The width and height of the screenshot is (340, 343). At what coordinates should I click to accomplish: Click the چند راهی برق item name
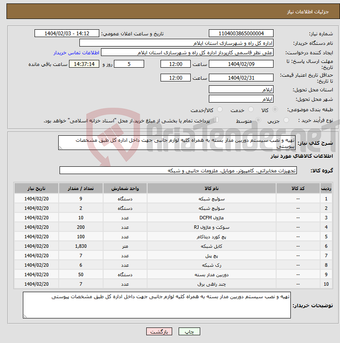click(x=211, y=284)
